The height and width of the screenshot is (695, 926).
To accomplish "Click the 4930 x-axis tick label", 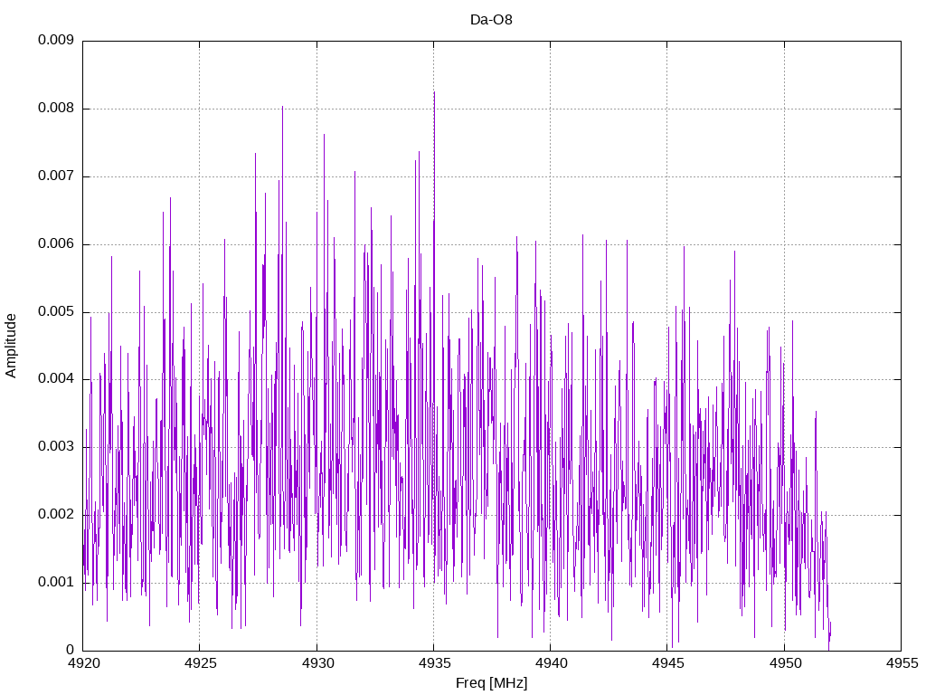I will click(317, 663).
